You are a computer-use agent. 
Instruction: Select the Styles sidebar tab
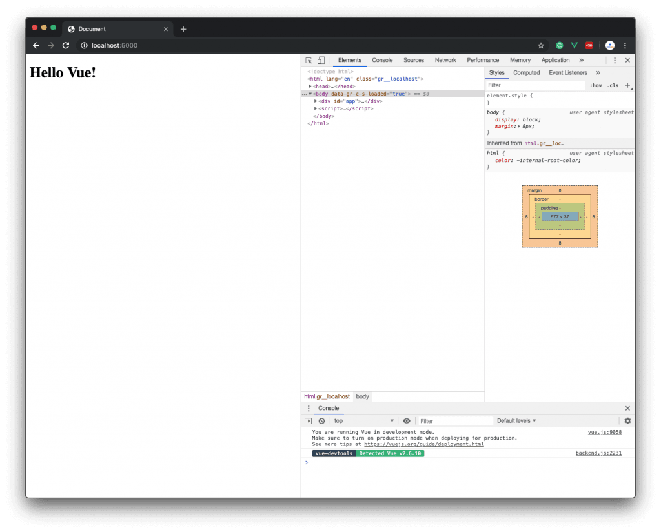[x=496, y=72]
